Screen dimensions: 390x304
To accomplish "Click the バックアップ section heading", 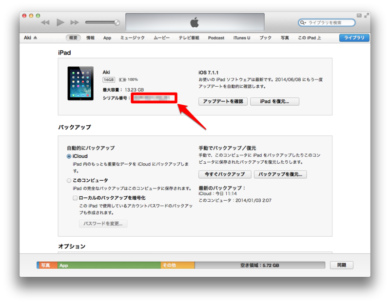I will [x=75, y=127].
